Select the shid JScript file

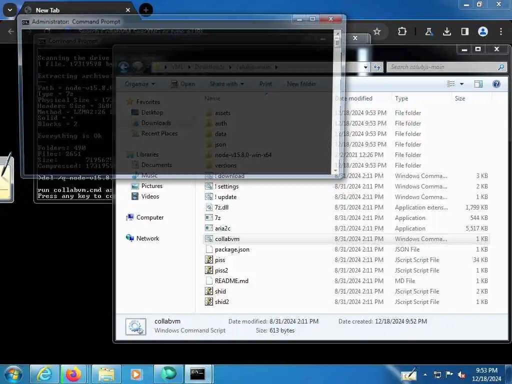click(220, 291)
